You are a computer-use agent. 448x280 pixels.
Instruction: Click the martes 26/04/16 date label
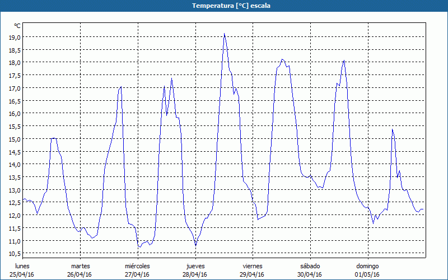(80, 270)
